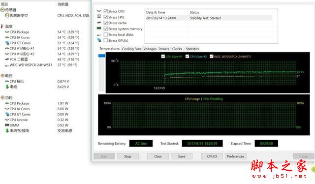Click the CPU Throttling graph label
The width and height of the screenshot is (315, 184).
coord(213,99)
